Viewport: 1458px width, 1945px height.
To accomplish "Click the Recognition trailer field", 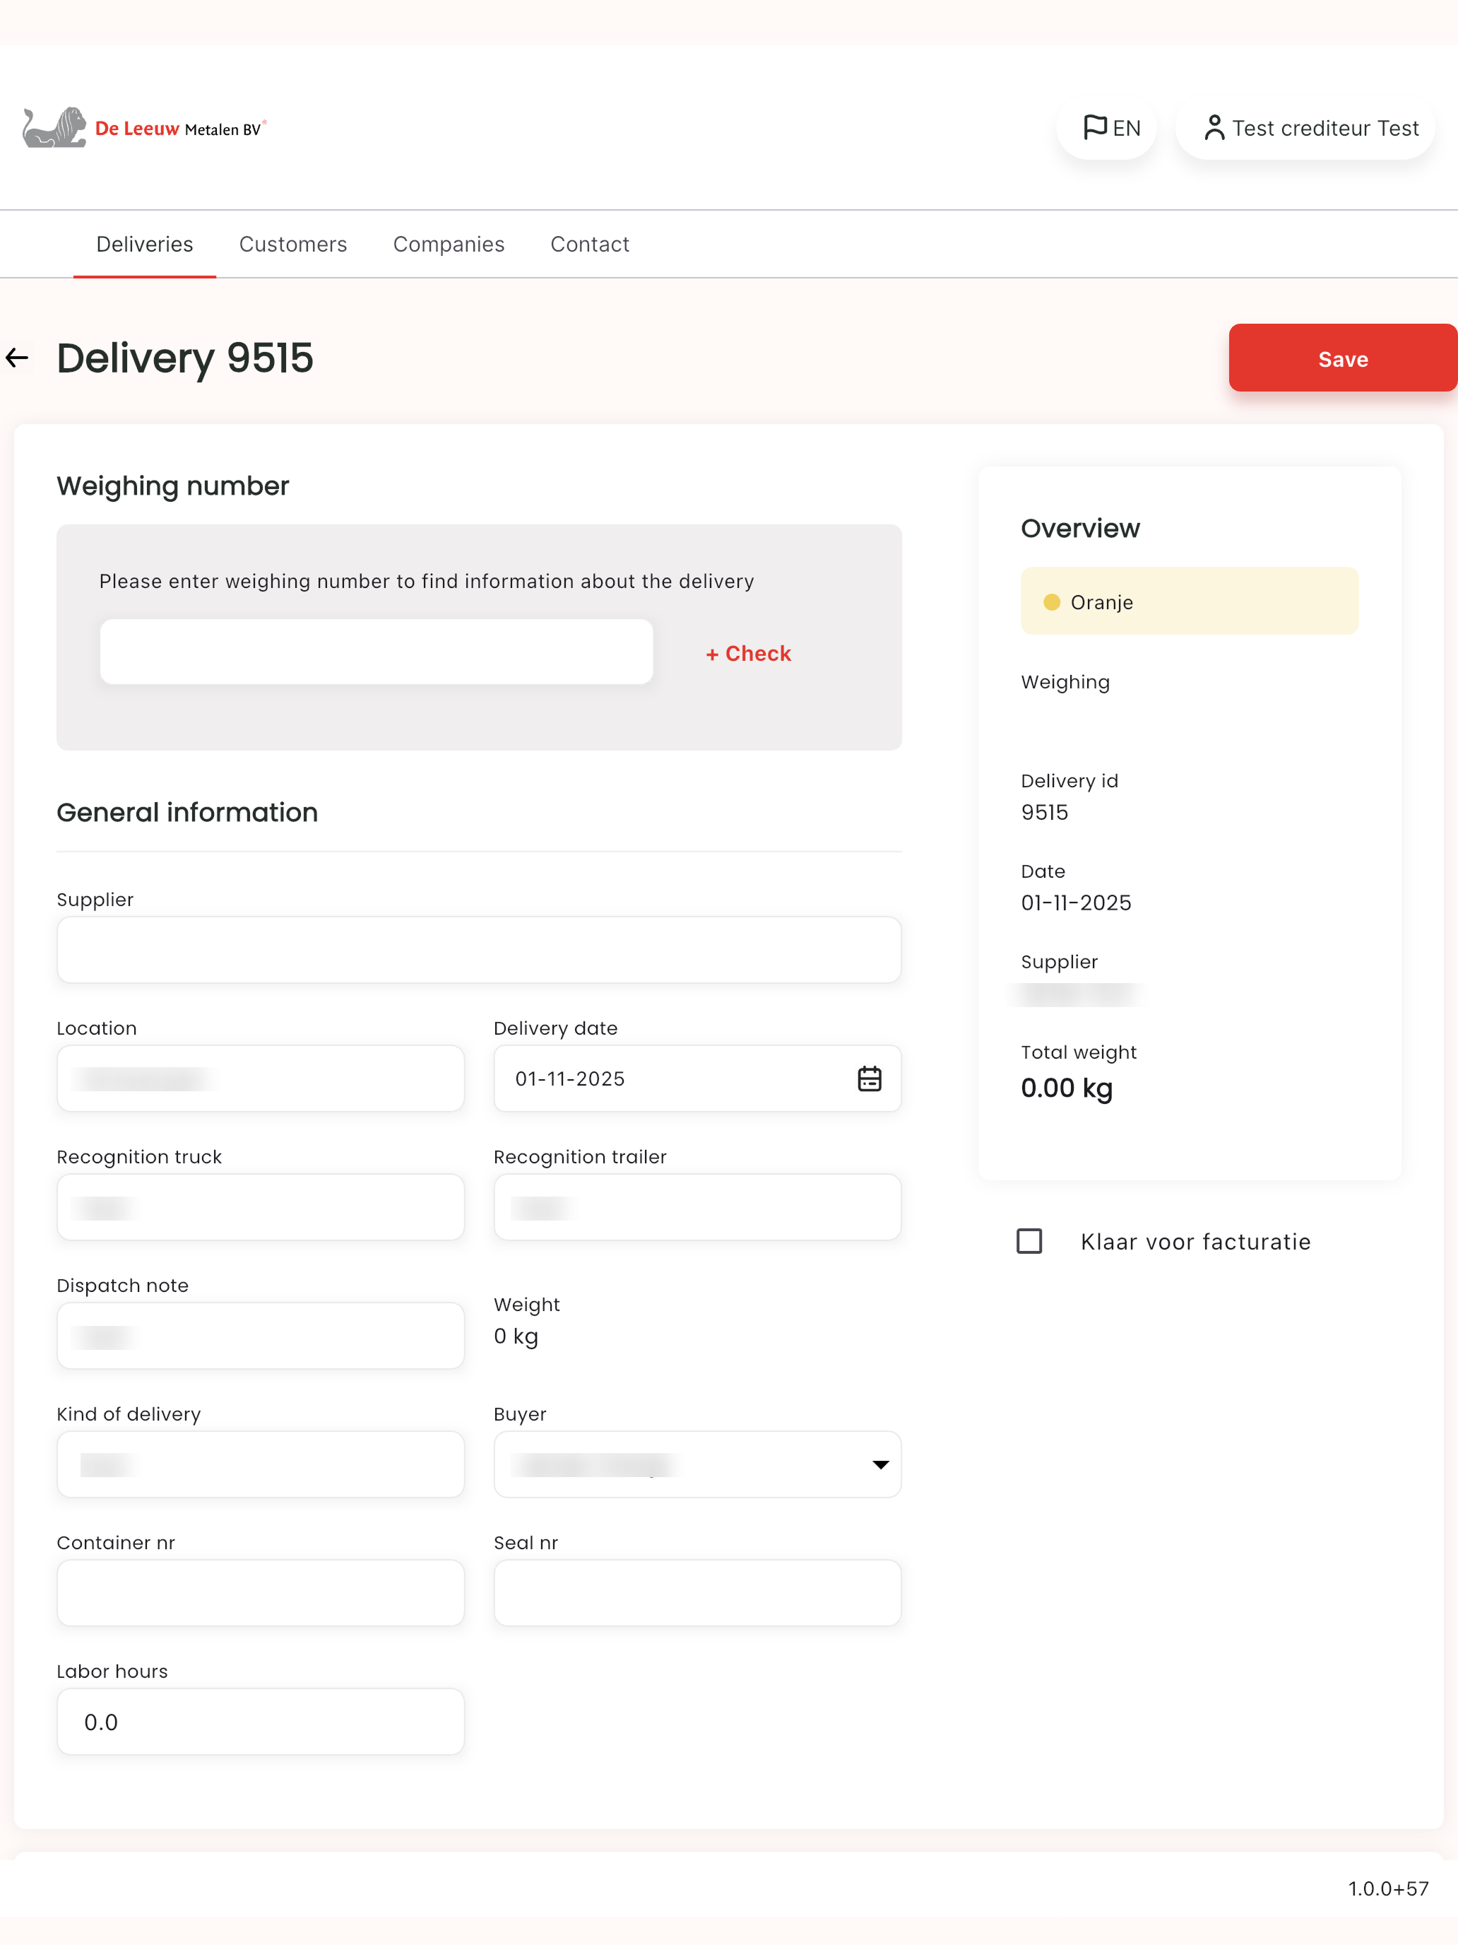I will click(x=698, y=1207).
